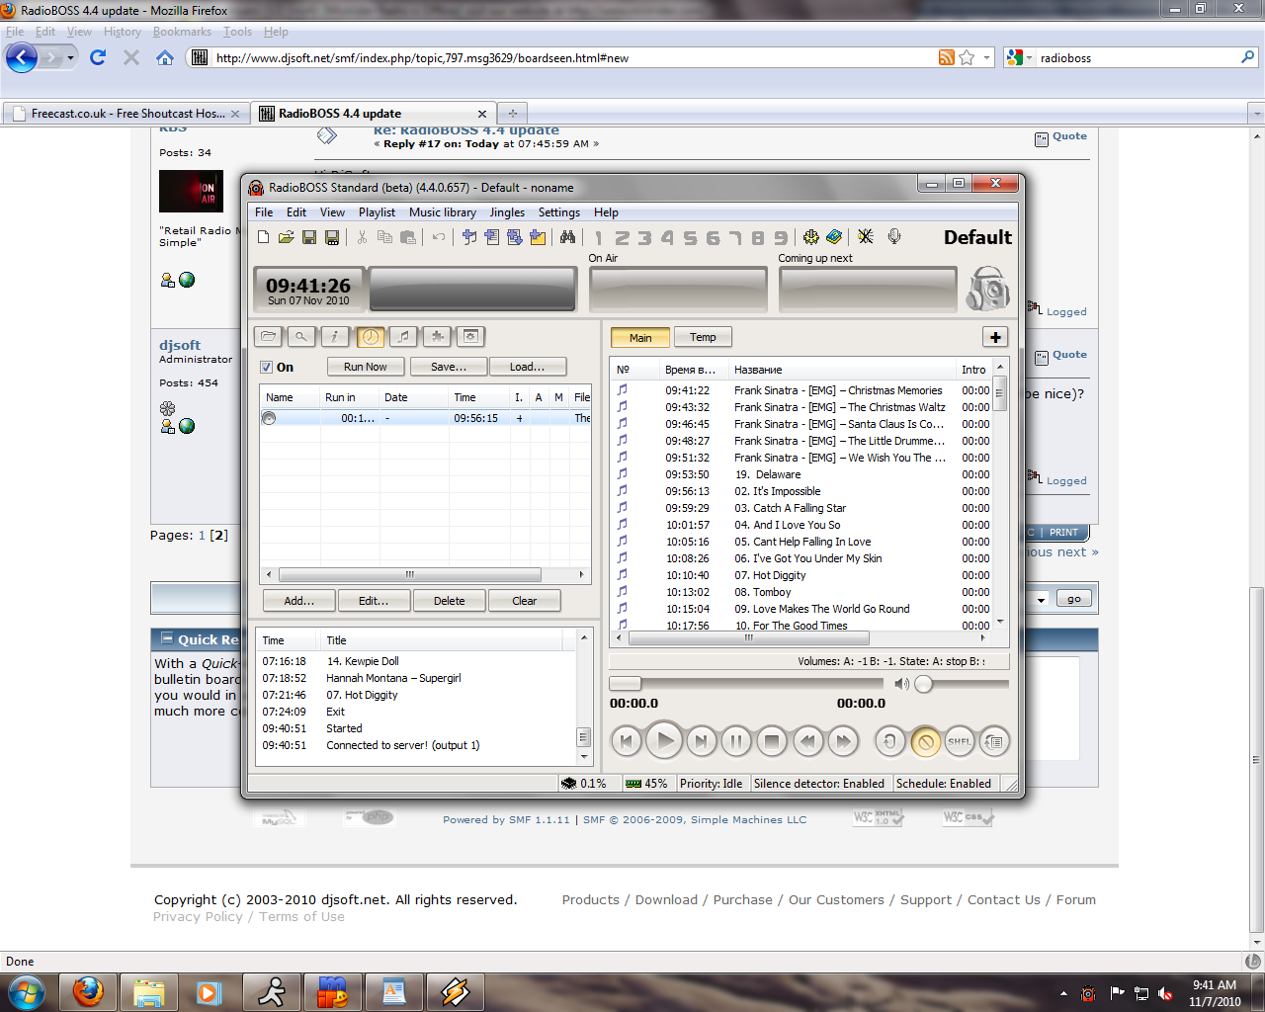The height and width of the screenshot is (1012, 1265).
Task: Click the Run Now button
Action: click(x=366, y=367)
